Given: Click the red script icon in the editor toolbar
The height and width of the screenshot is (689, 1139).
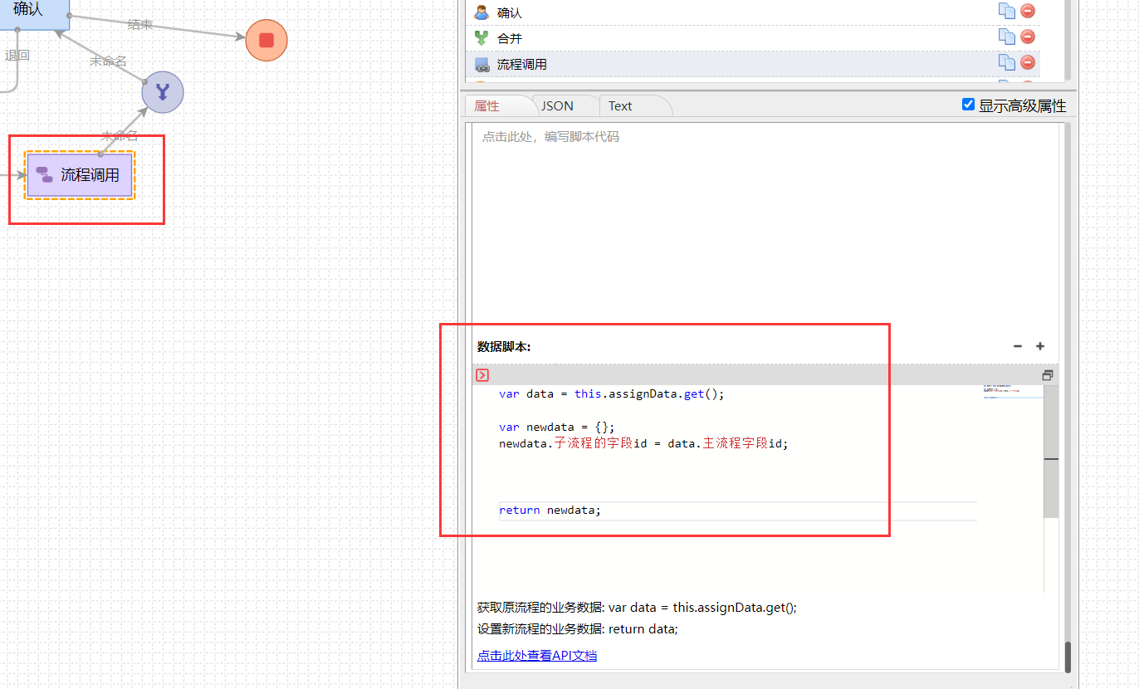Looking at the screenshot, I should click(482, 375).
